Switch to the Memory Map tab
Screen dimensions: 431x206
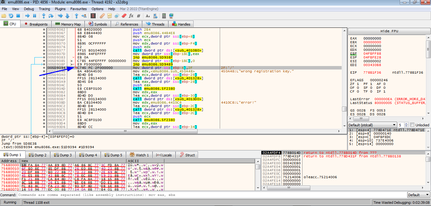68,24
